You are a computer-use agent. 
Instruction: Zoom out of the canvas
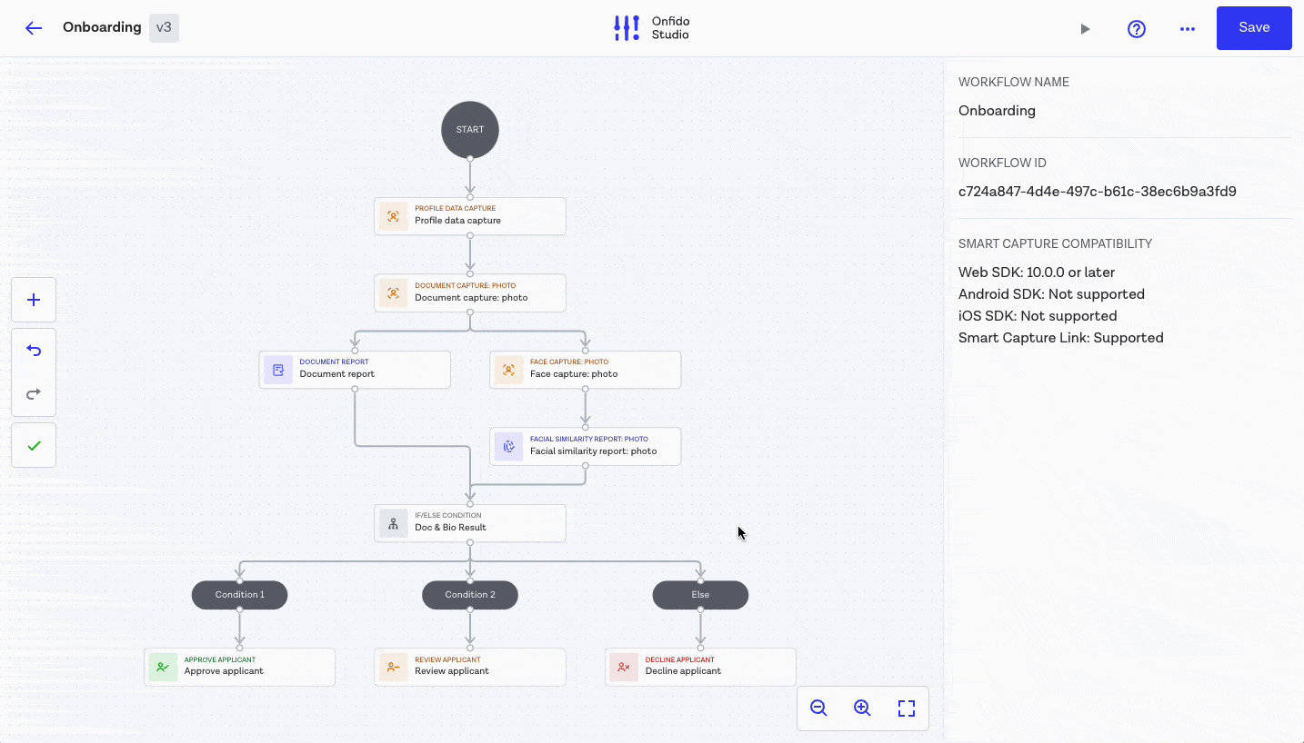click(x=818, y=708)
